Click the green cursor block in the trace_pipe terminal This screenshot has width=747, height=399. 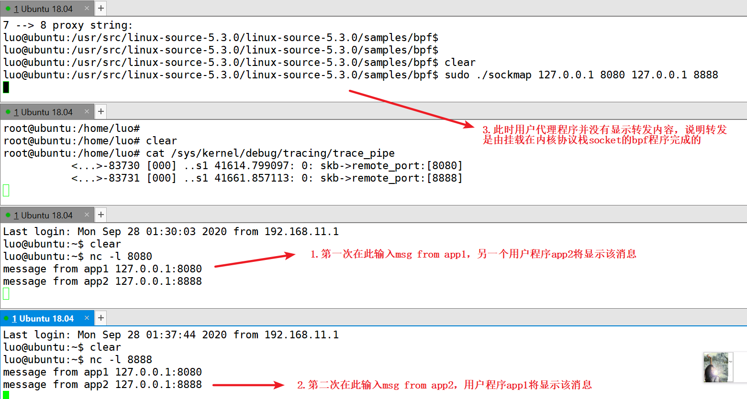click(x=5, y=190)
